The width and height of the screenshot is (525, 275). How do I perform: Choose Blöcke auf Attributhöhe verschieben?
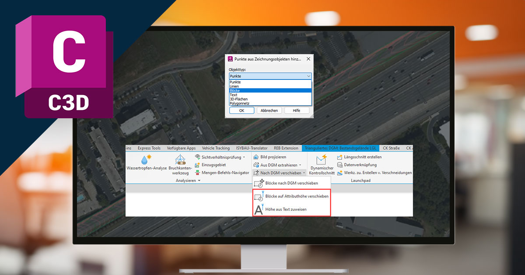click(x=297, y=196)
